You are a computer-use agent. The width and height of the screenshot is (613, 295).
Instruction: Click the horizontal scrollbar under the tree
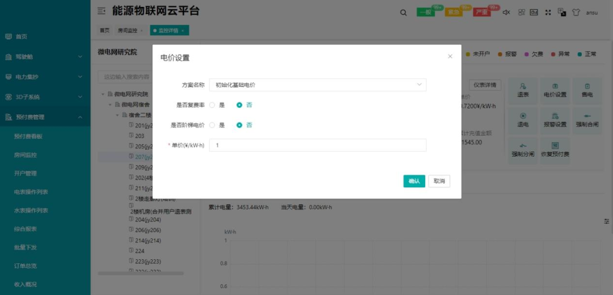(x=141, y=273)
